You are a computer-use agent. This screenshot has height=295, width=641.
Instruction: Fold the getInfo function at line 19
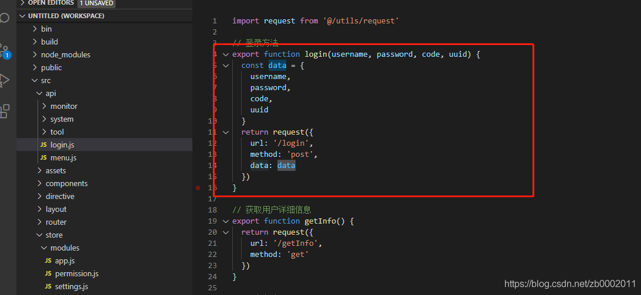coord(226,221)
